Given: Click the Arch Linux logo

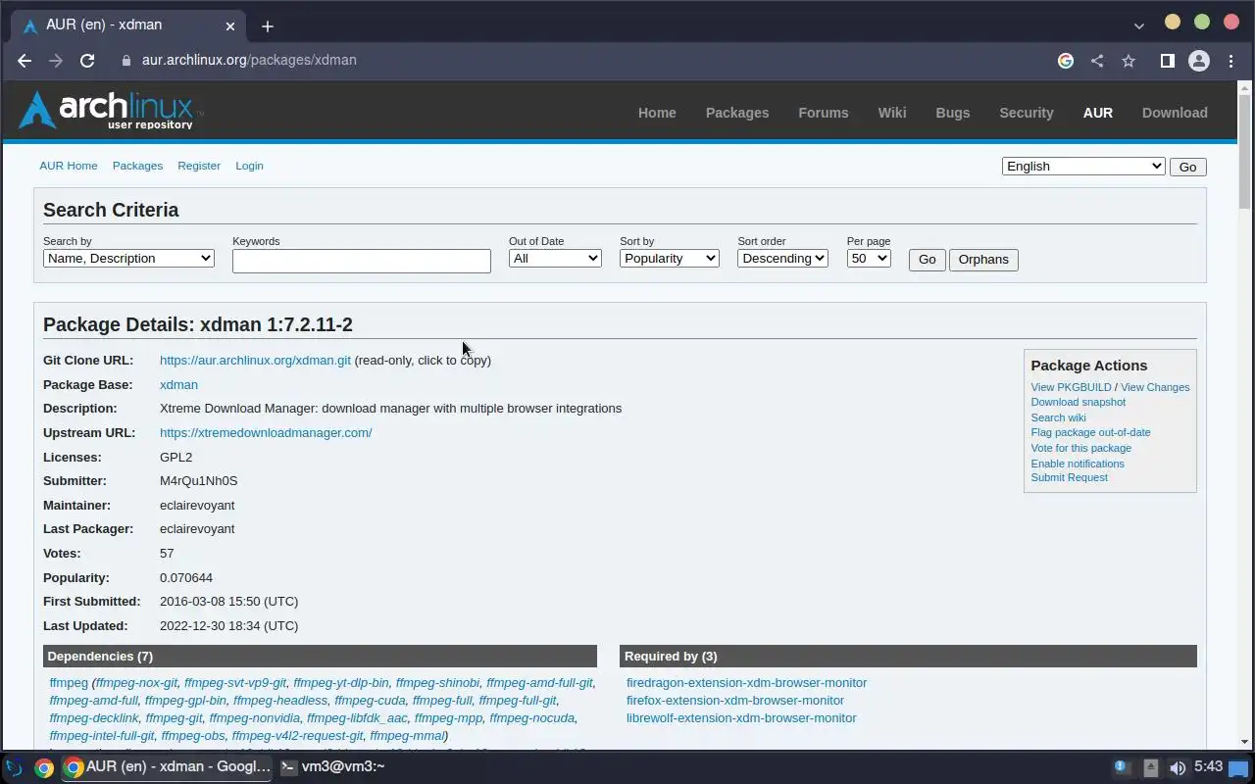Looking at the screenshot, I should click(110, 111).
